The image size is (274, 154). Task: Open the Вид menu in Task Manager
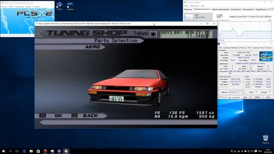pyautogui.click(x=203, y=6)
